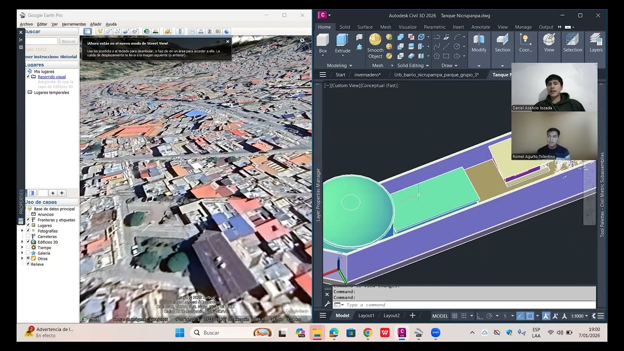
Task: Toggle the Google Earth sidebar panel button
Action: [x=88, y=32]
